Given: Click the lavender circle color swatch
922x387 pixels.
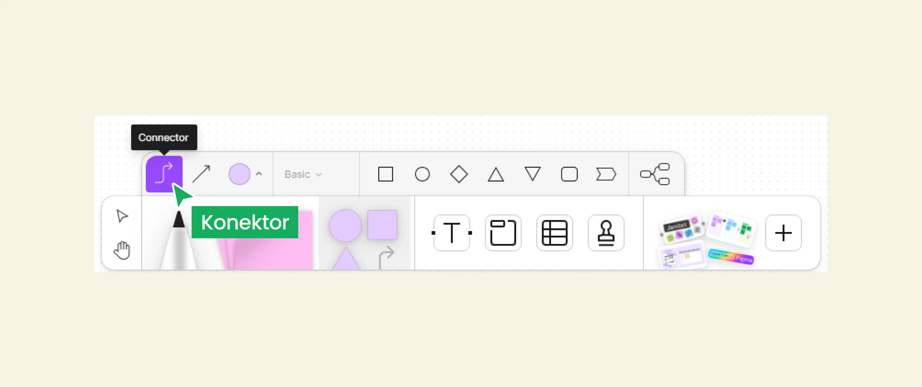Looking at the screenshot, I should point(240,174).
